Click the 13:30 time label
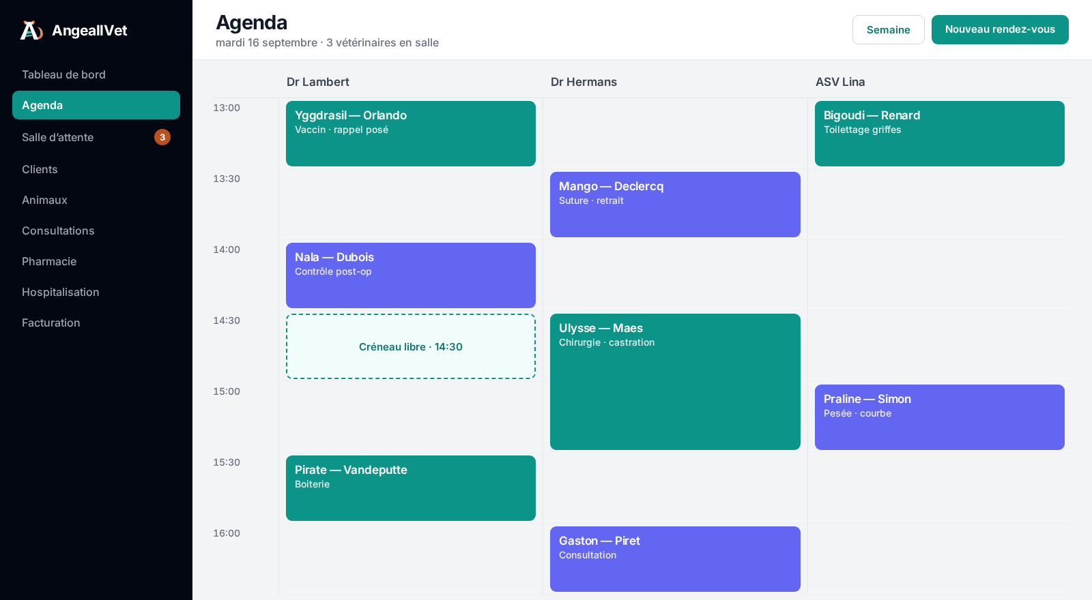The width and height of the screenshot is (1092, 600). tap(227, 179)
